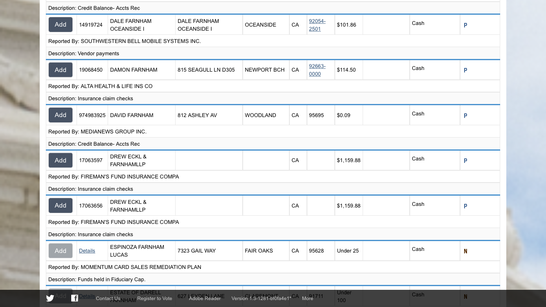The width and height of the screenshot is (546, 307).
Task: Click disabled Add button for Espinoza Farnham Lucas
Action: pyautogui.click(x=61, y=251)
